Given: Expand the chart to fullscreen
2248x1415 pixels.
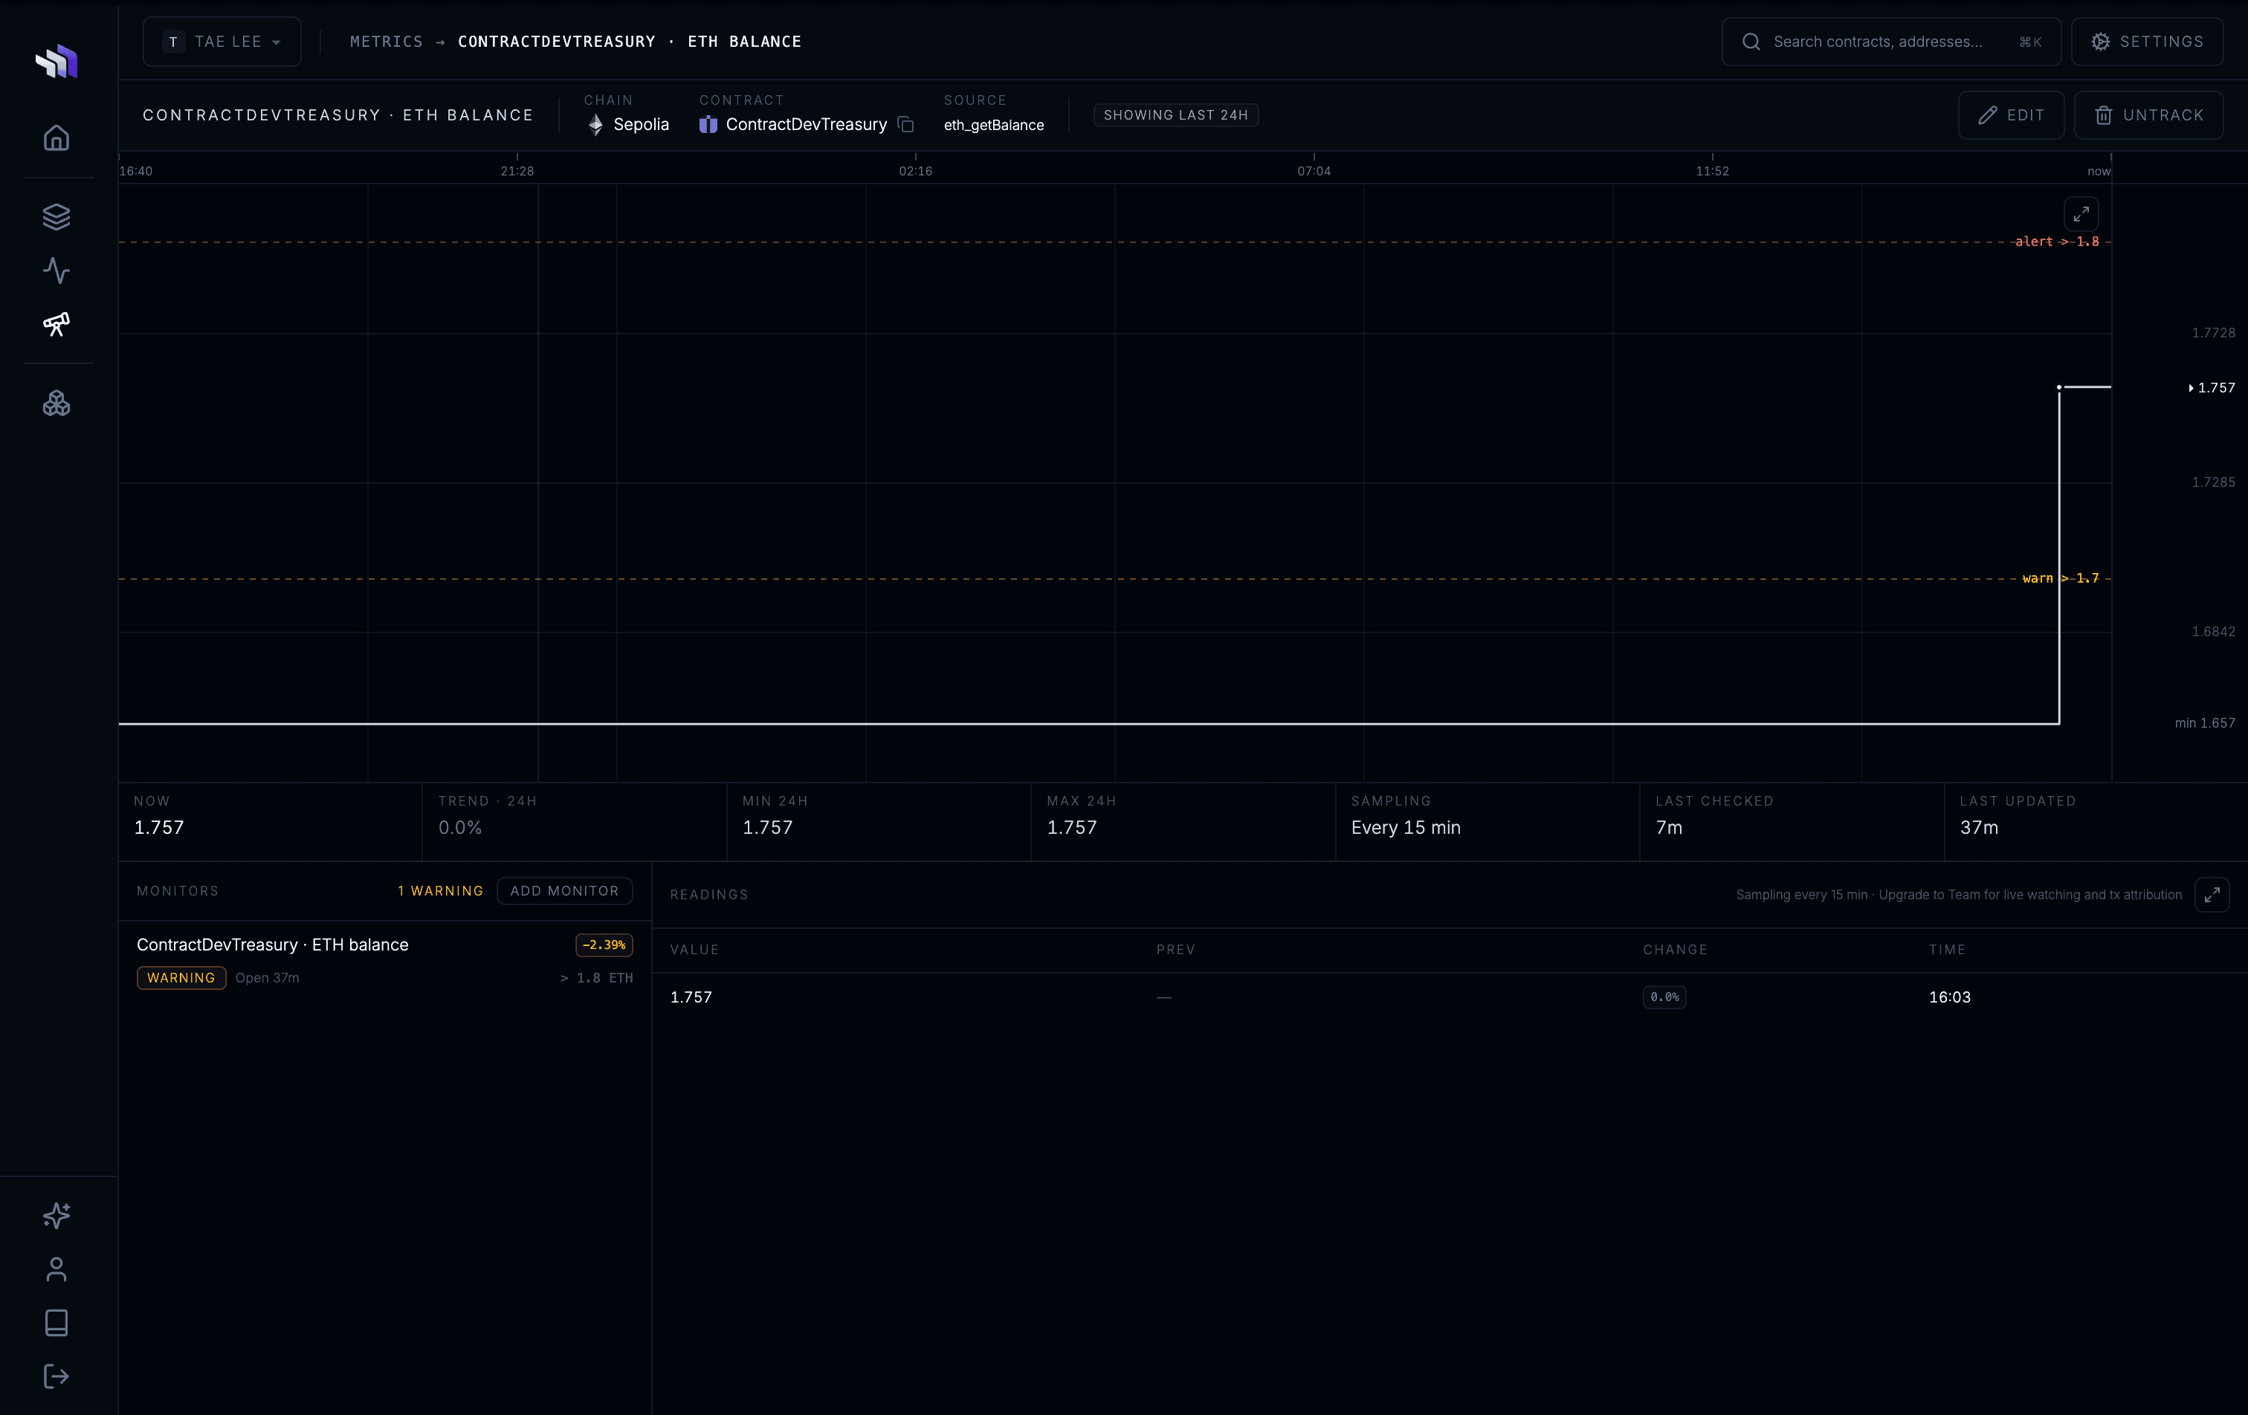Looking at the screenshot, I should click(2081, 214).
